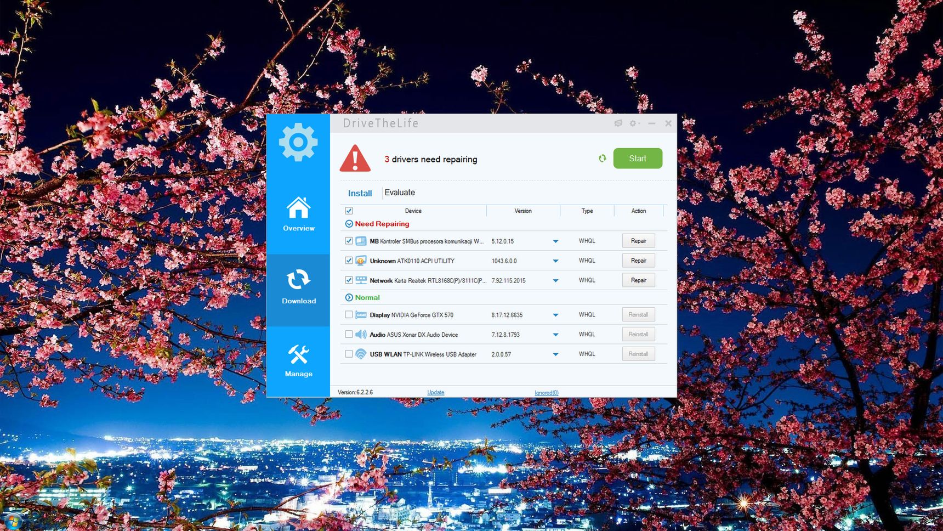943x531 pixels.
Task: Open version dropdown for 5.12.0.15 driver
Action: coord(555,241)
